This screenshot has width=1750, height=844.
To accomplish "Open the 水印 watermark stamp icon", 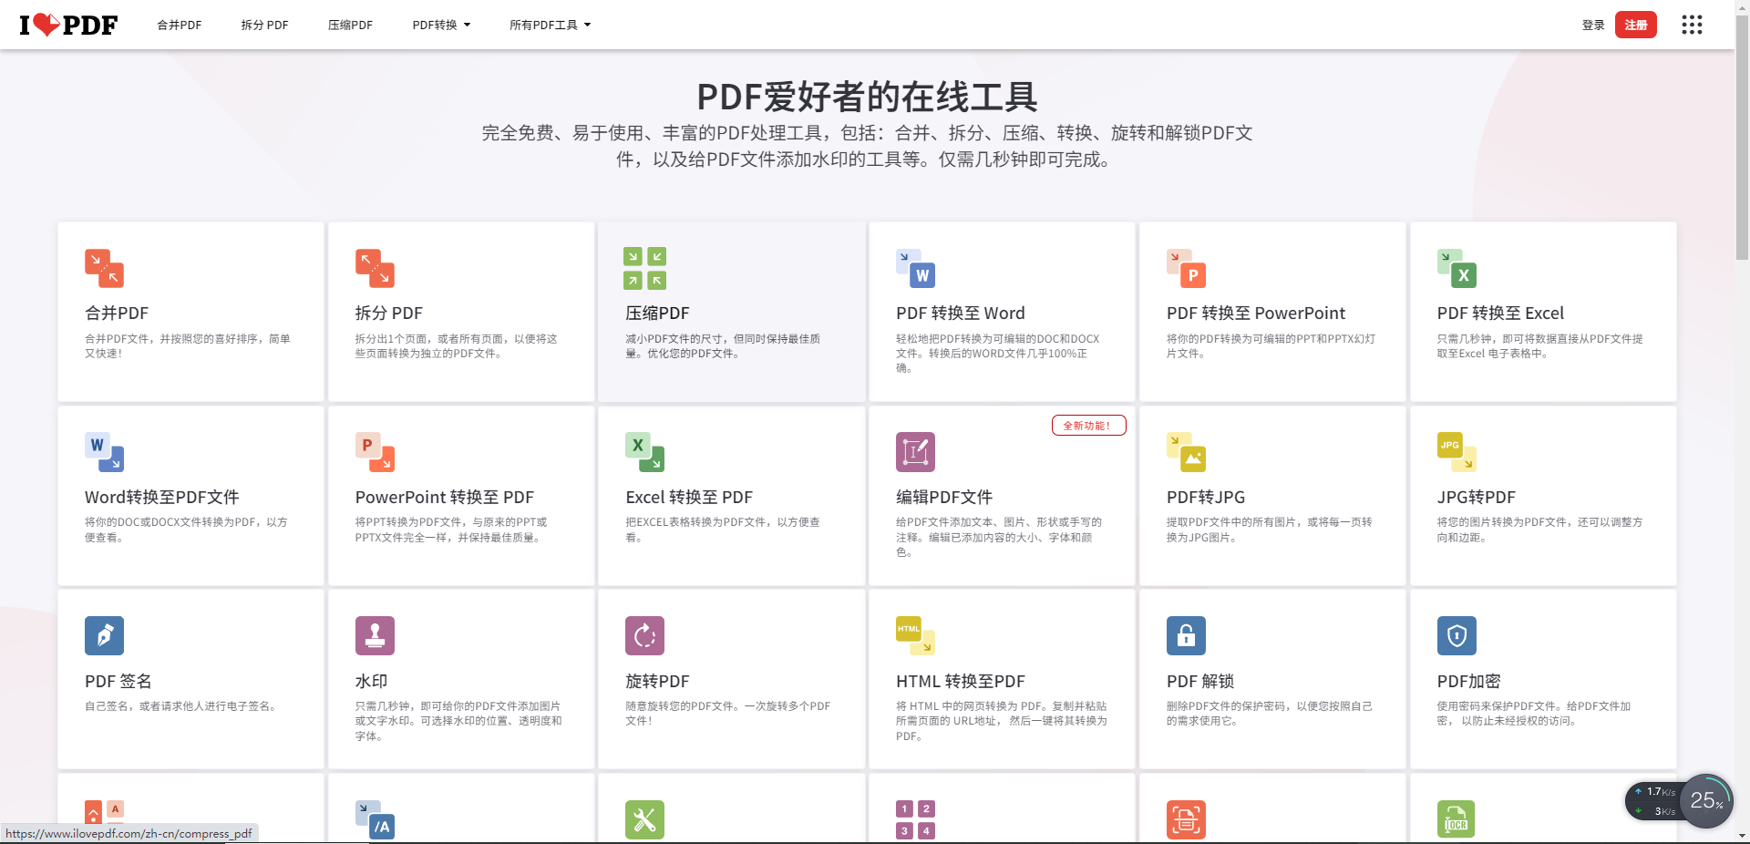I will [x=375, y=636].
